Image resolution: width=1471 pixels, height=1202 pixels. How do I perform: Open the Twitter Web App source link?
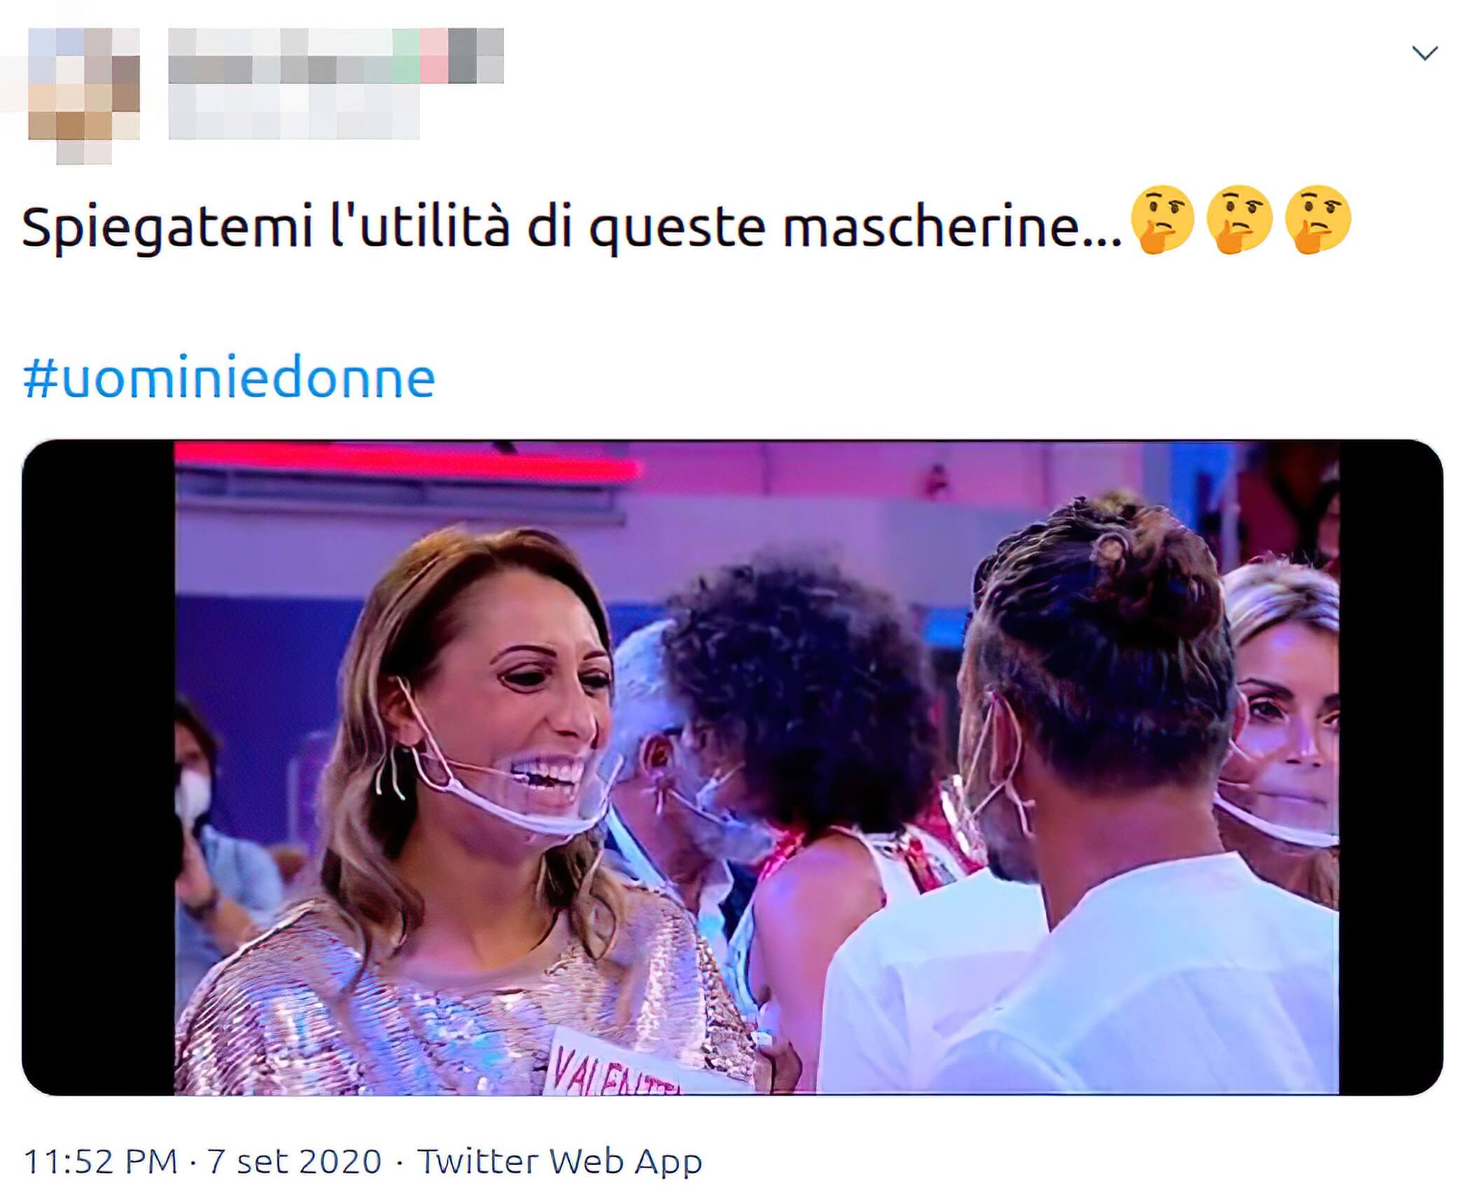[560, 1161]
